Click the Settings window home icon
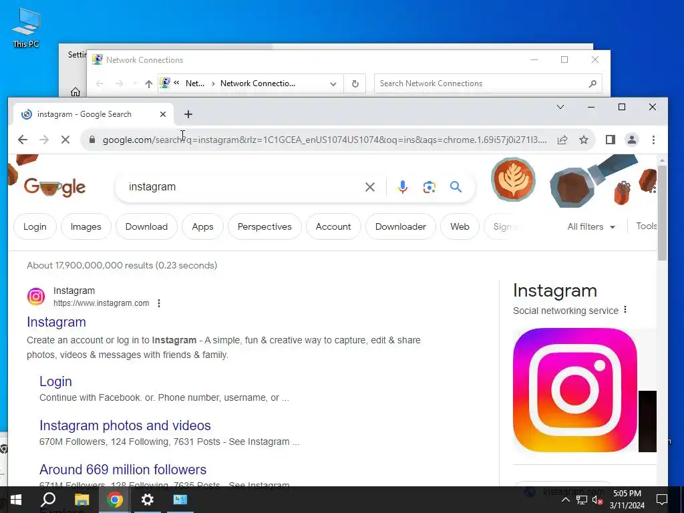The width and height of the screenshot is (684, 513). pos(75,92)
